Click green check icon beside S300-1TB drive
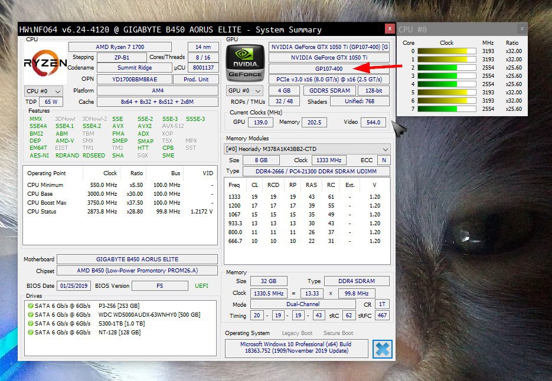Viewport: 552px width, 381px height. click(x=31, y=323)
